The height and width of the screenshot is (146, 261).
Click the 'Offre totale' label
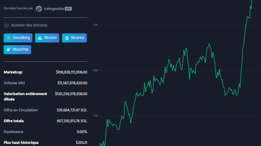point(14,121)
